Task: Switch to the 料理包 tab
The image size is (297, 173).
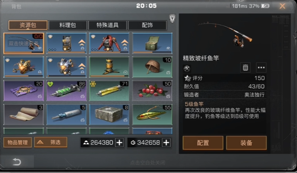Action: click(x=68, y=25)
